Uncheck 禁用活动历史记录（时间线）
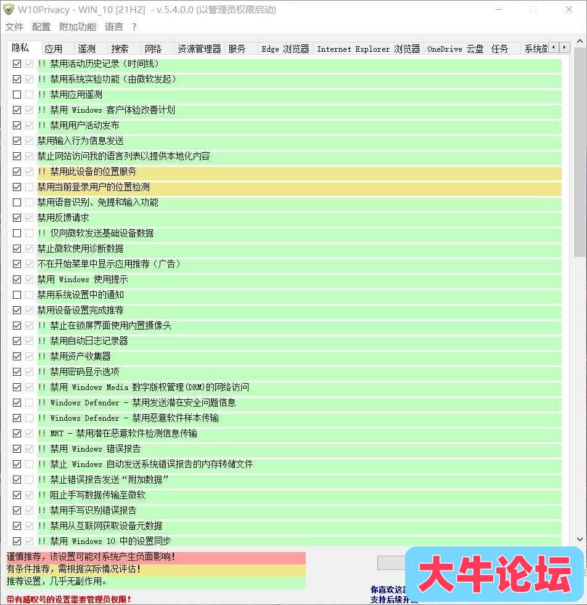 17,63
